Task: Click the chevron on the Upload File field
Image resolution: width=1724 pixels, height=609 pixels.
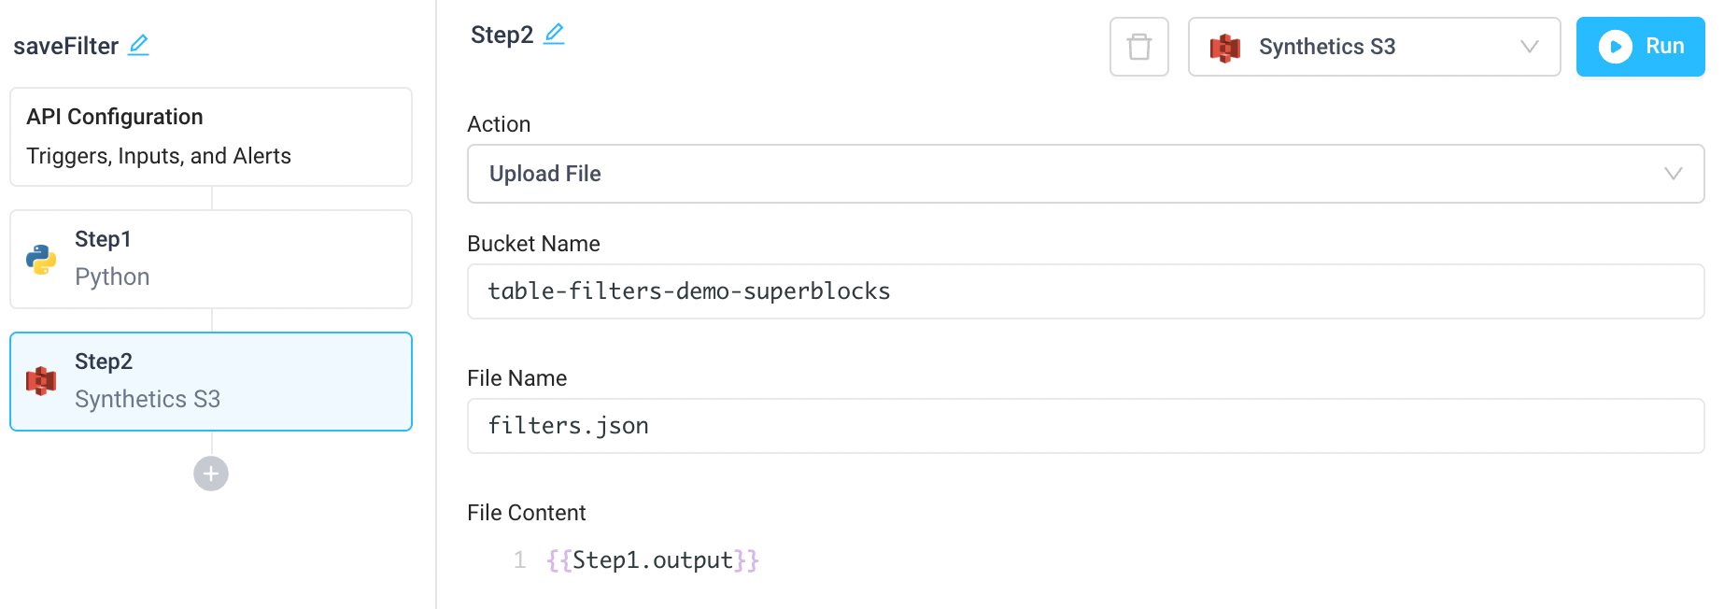Action: 1673,174
